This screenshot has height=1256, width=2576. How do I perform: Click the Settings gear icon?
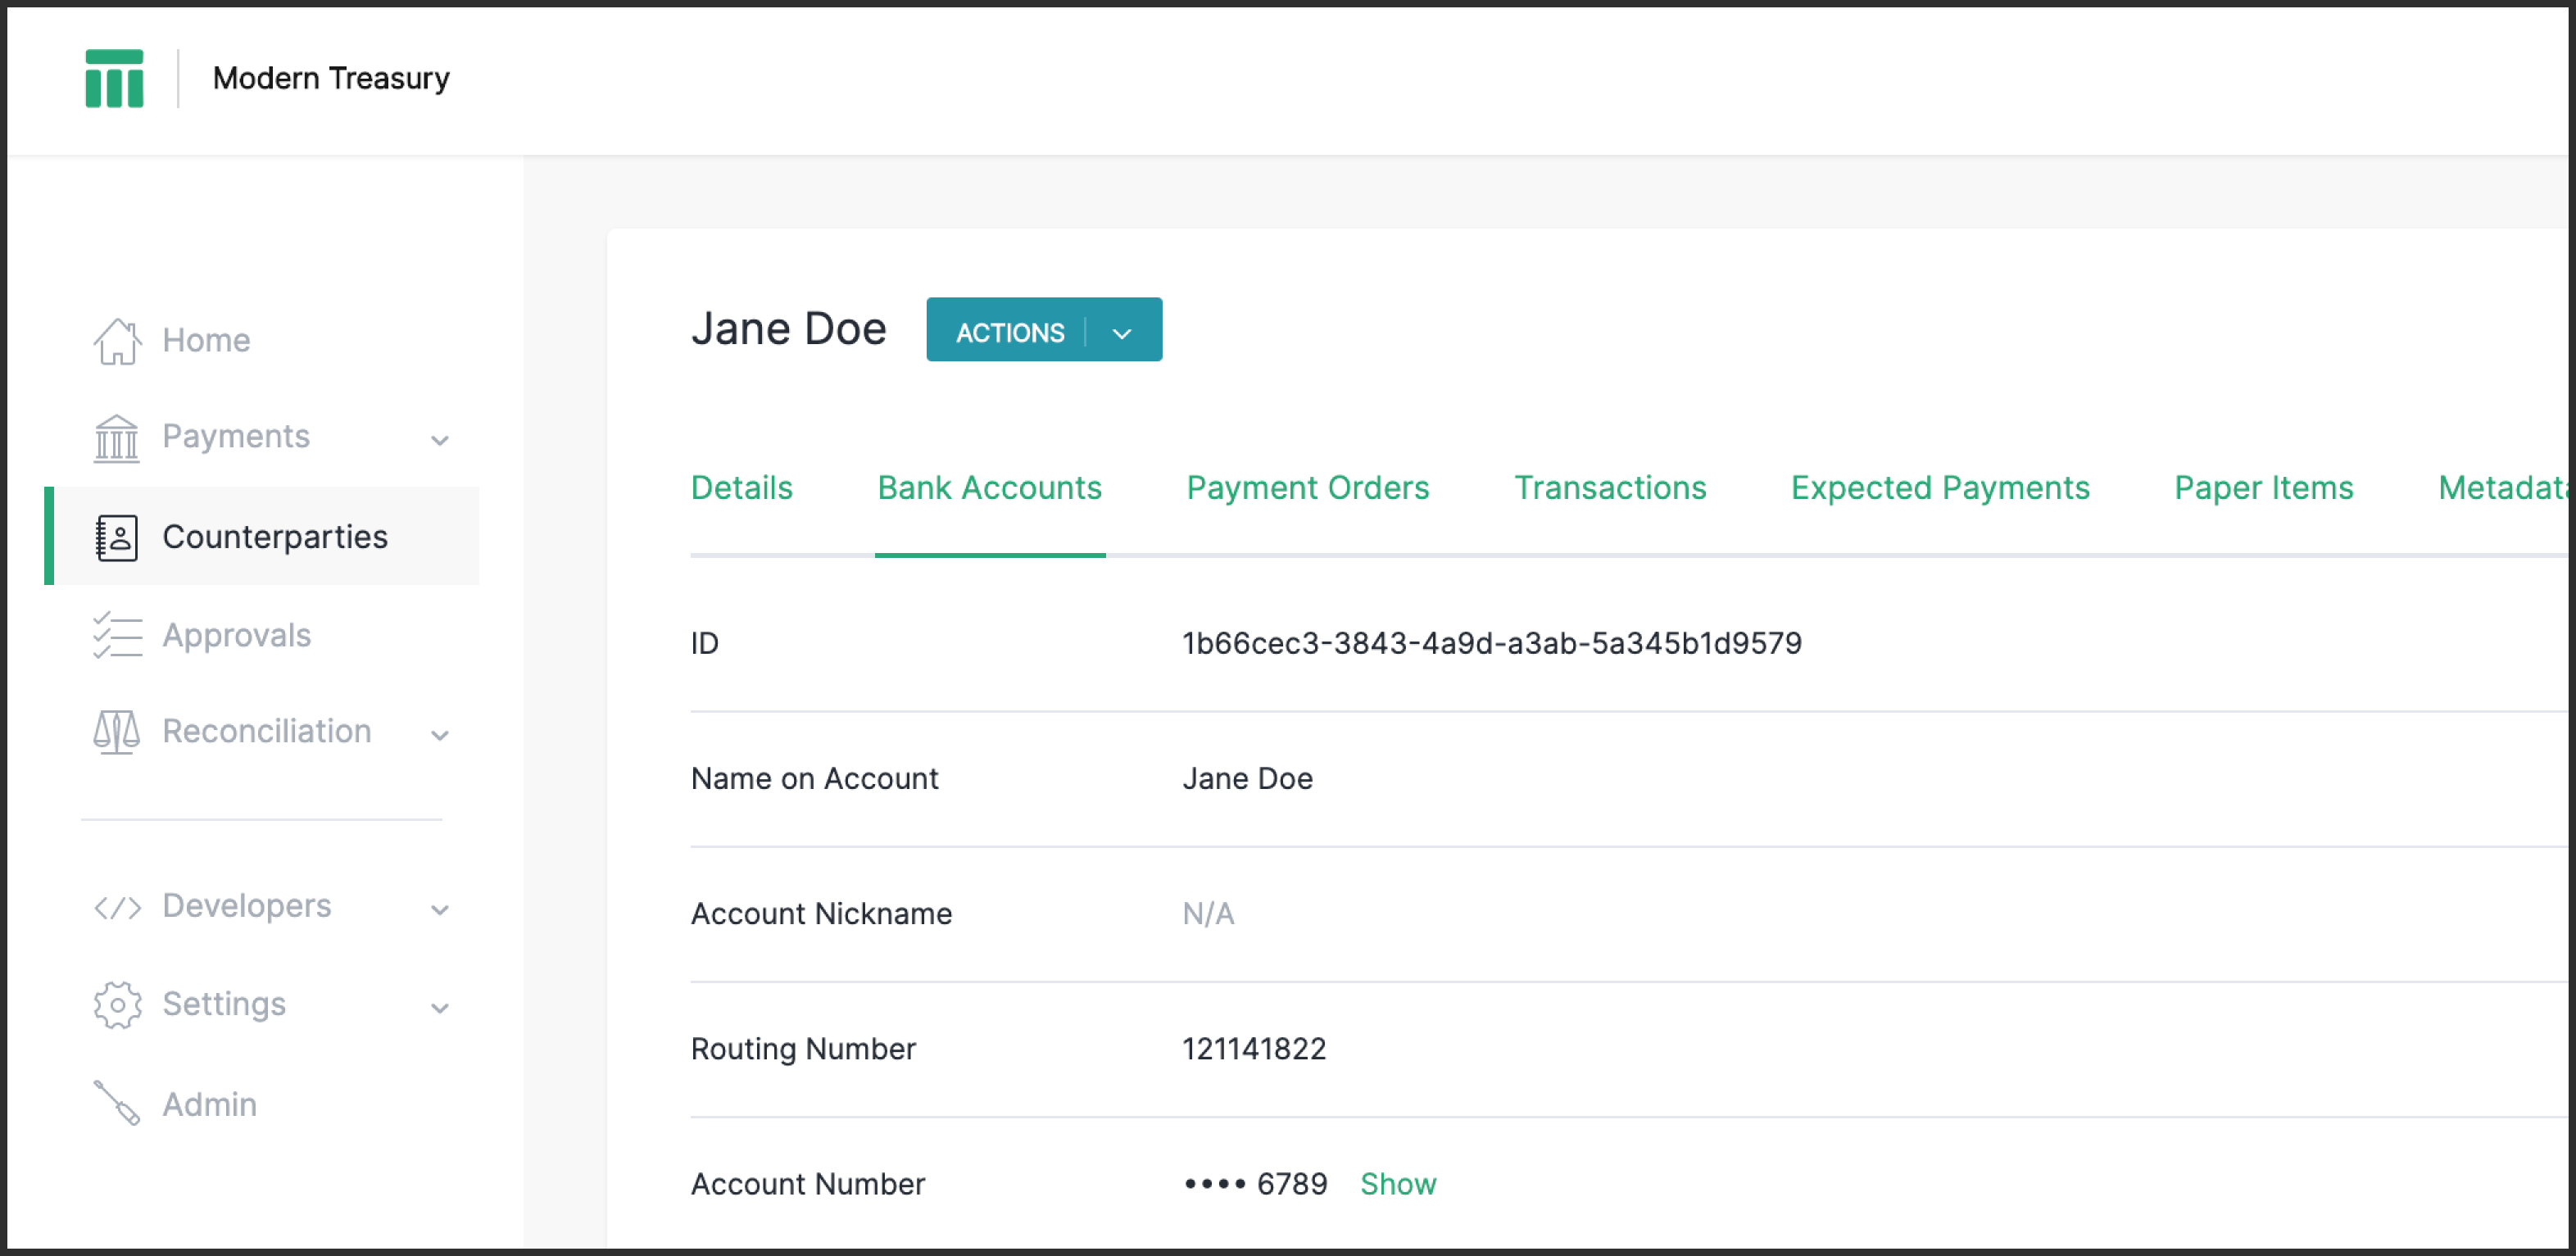[117, 1005]
